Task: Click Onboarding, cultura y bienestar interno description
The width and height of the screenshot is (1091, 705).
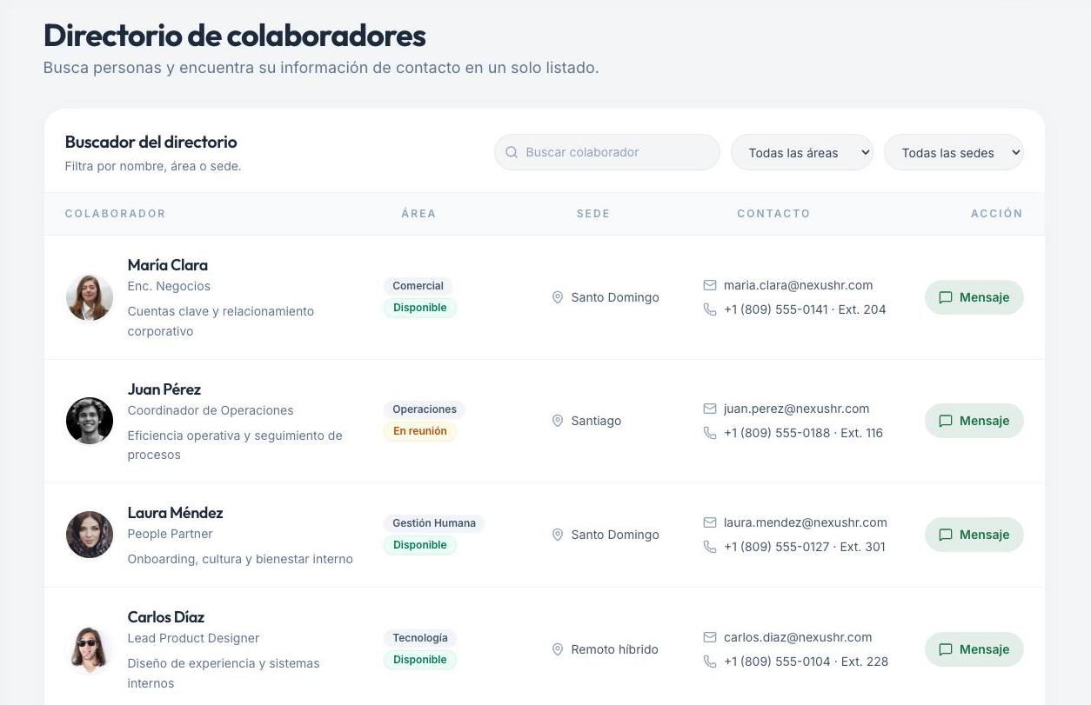Action: [x=240, y=559]
